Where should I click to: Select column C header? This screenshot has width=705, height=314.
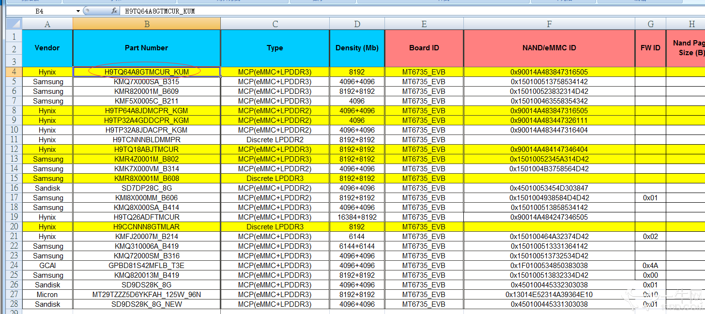275,24
